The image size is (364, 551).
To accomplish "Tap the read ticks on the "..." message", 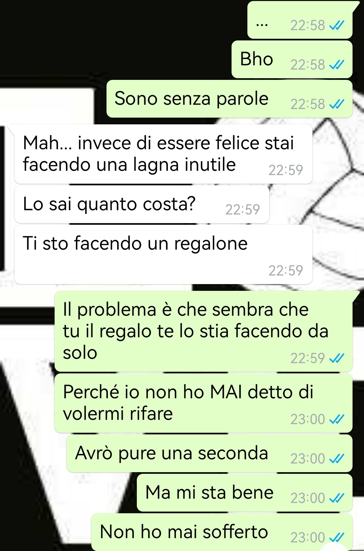I will [337, 25].
